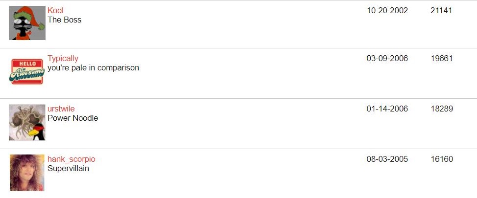Click the join date 01-14-2006
This screenshot has width=477, height=198.
click(x=387, y=109)
